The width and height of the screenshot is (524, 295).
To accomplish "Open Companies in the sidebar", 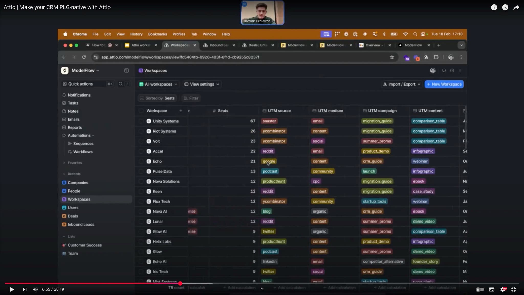I will tap(78, 183).
